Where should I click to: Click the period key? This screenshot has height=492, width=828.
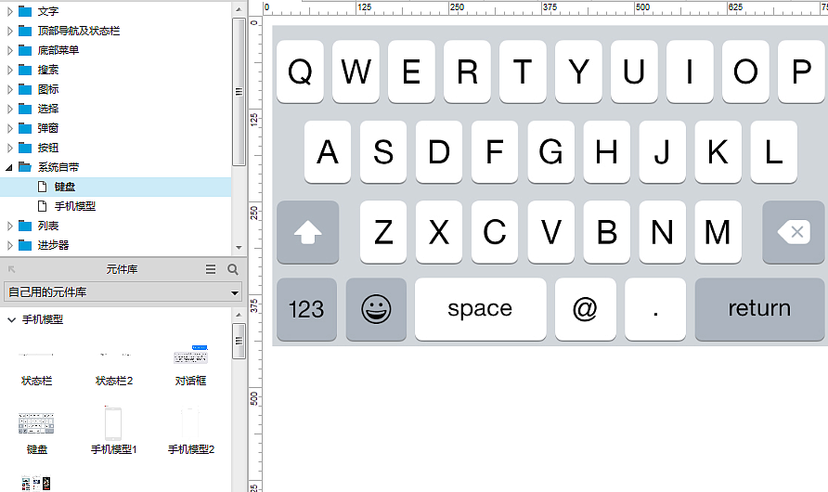(655, 309)
